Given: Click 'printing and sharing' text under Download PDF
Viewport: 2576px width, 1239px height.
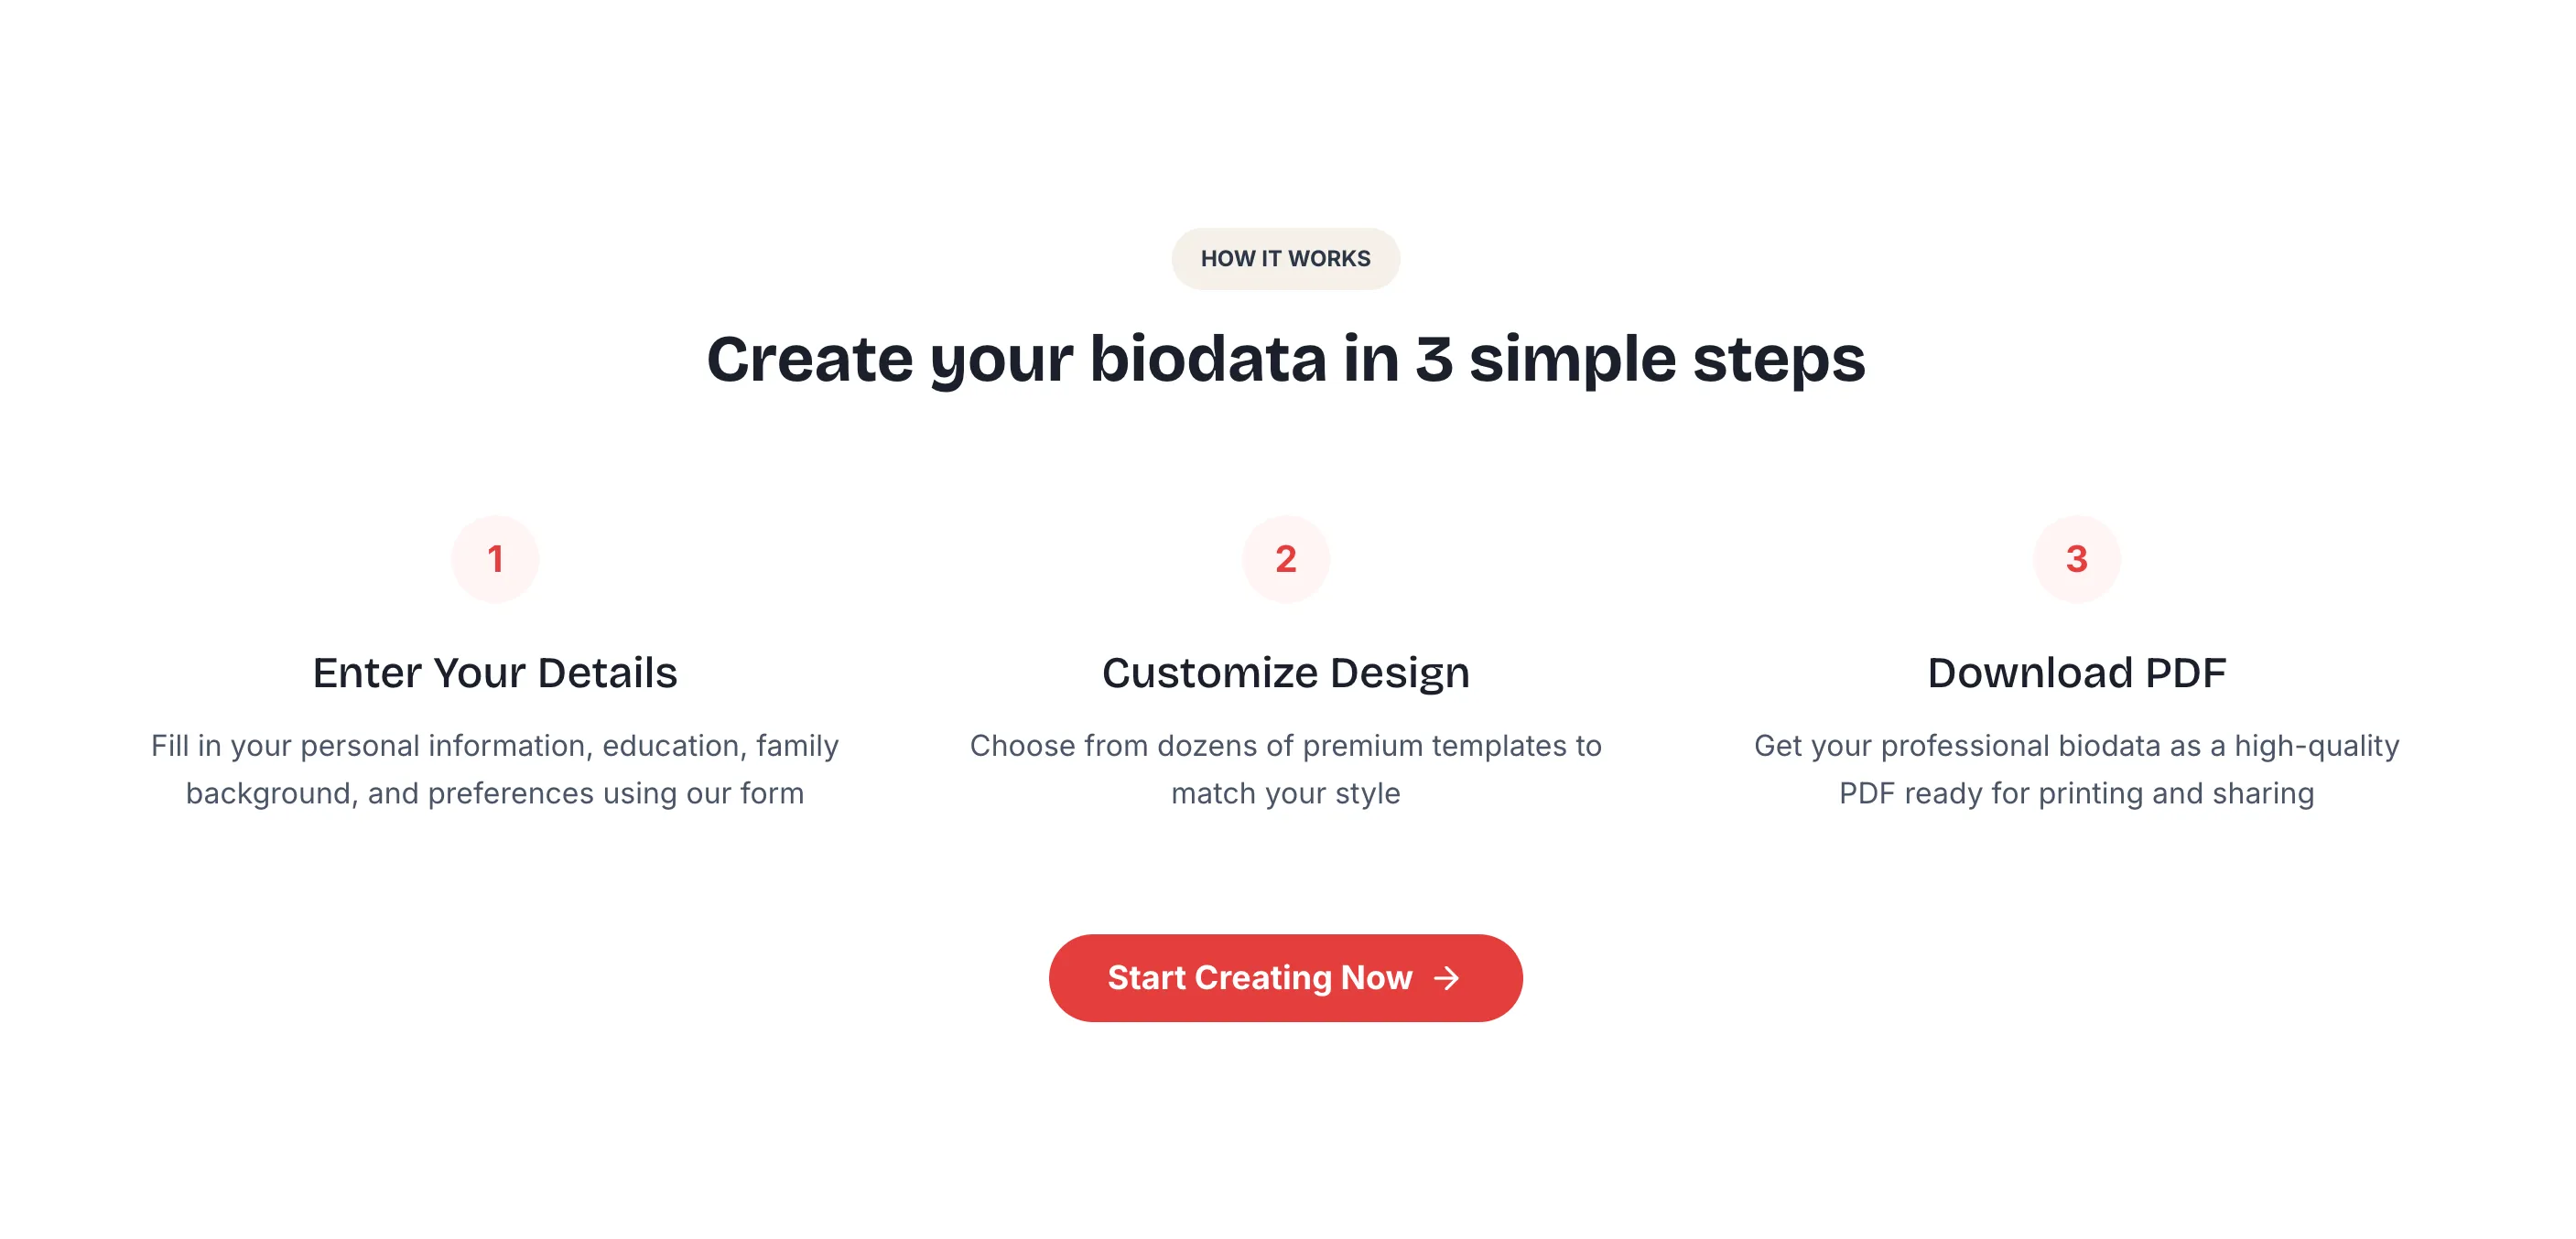Looking at the screenshot, I should click(x=2176, y=793).
